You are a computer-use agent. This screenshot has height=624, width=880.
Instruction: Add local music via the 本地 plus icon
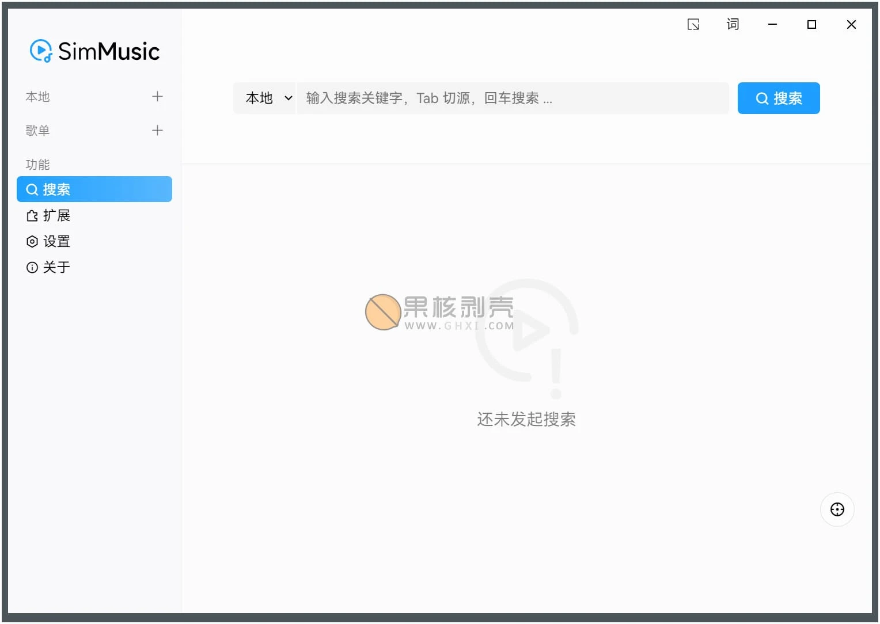pyautogui.click(x=157, y=97)
